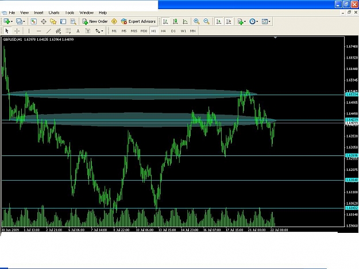Zoom out of the chart
Image resolution: width=359 pixels, height=269 pixels.
point(206,21)
